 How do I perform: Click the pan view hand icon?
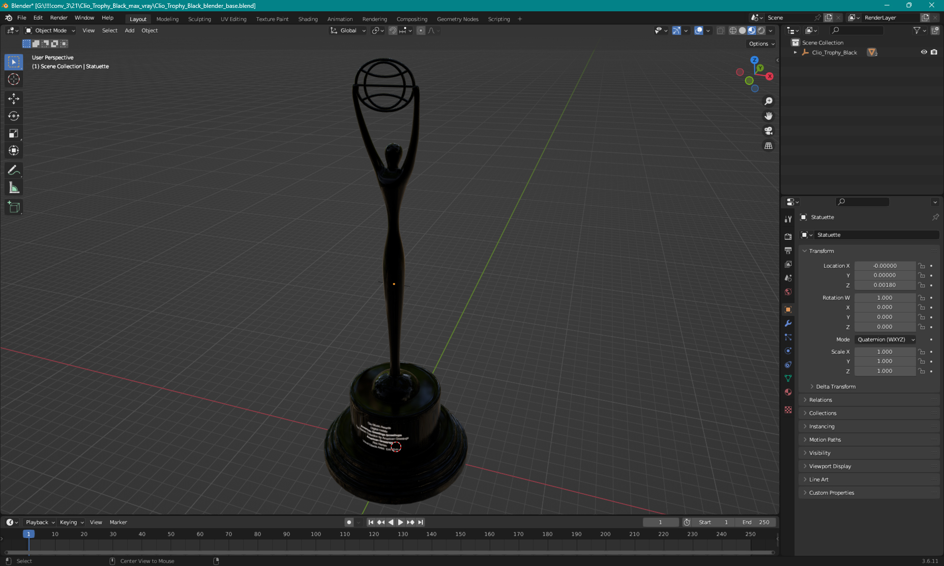click(x=768, y=116)
